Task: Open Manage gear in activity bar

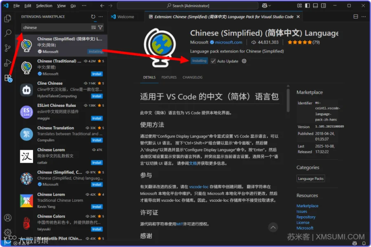Action: pos(7,232)
